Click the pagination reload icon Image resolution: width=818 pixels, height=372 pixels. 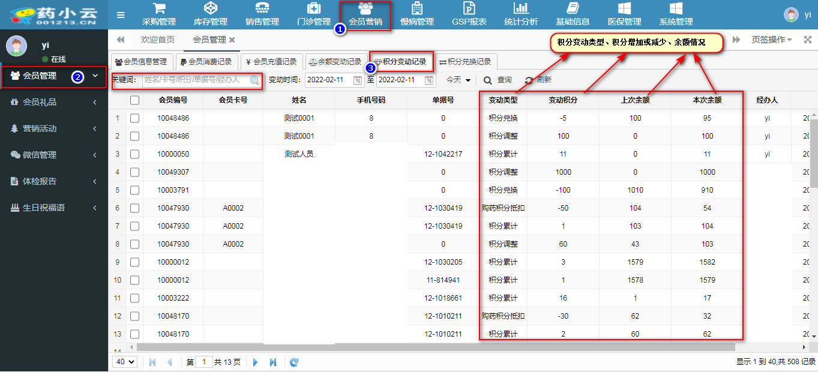point(294,362)
